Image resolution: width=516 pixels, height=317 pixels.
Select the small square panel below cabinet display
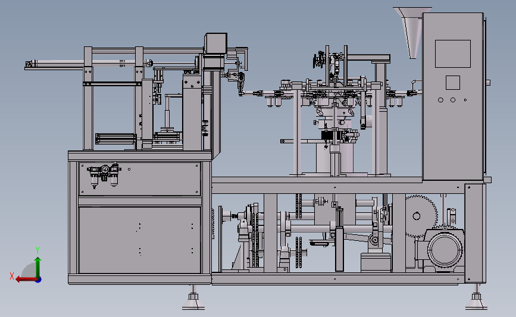(453, 83)
